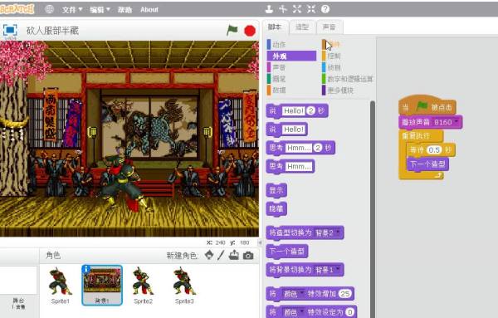Switch to the 脚本 tab
The width and height of the screenshot is (498, 318).
(275, 27)
